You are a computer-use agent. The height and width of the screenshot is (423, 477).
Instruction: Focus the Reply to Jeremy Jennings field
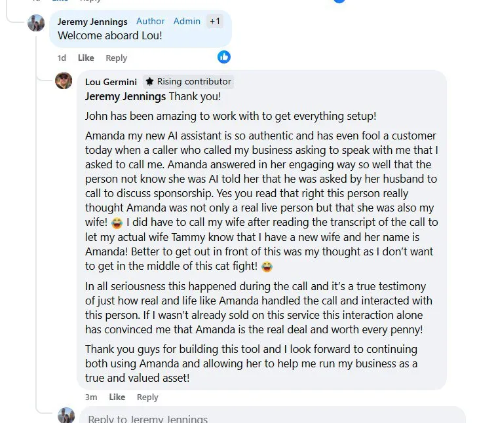[x=273, y=414]
